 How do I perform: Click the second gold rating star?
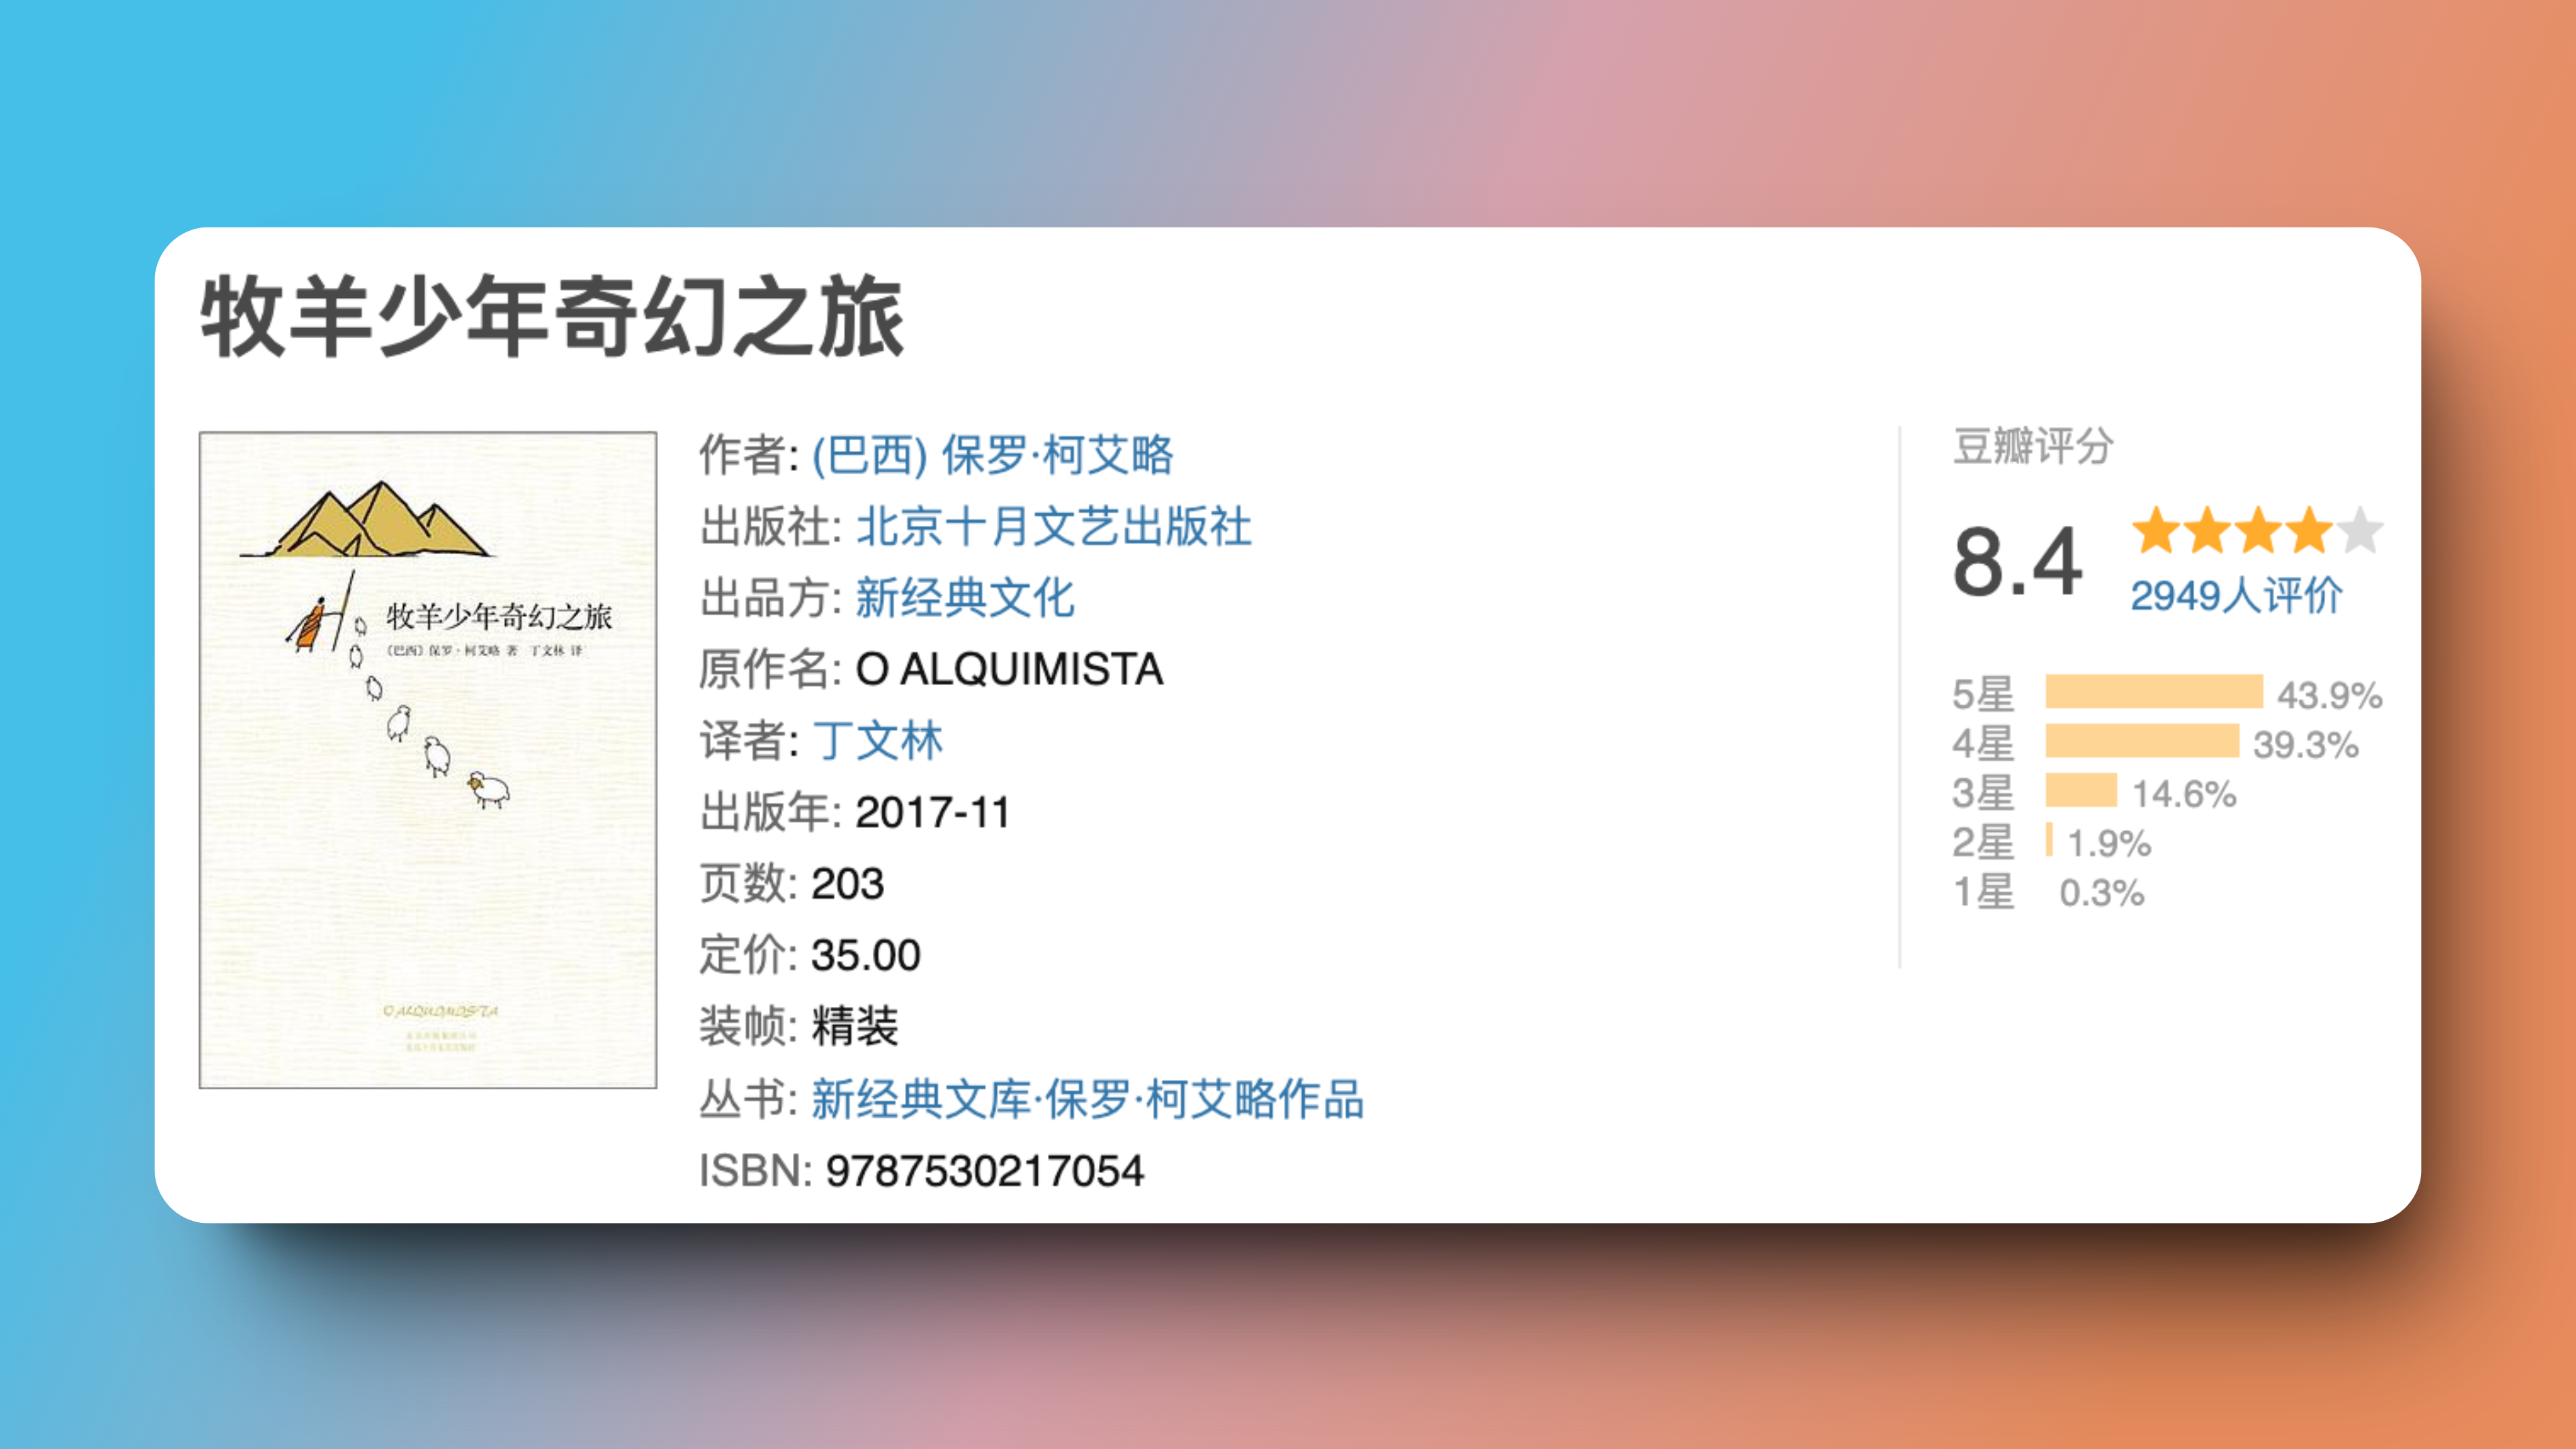coord(2207,530)
